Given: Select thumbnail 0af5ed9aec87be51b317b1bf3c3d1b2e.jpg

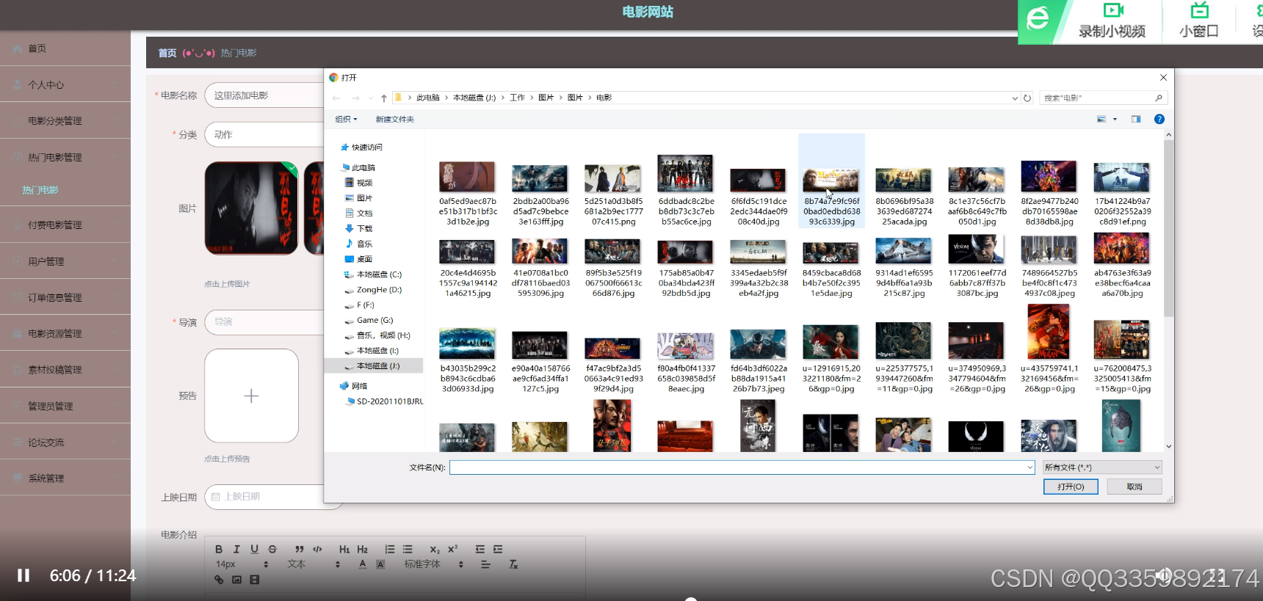Looking at the screenshot, I should point(468,194).
